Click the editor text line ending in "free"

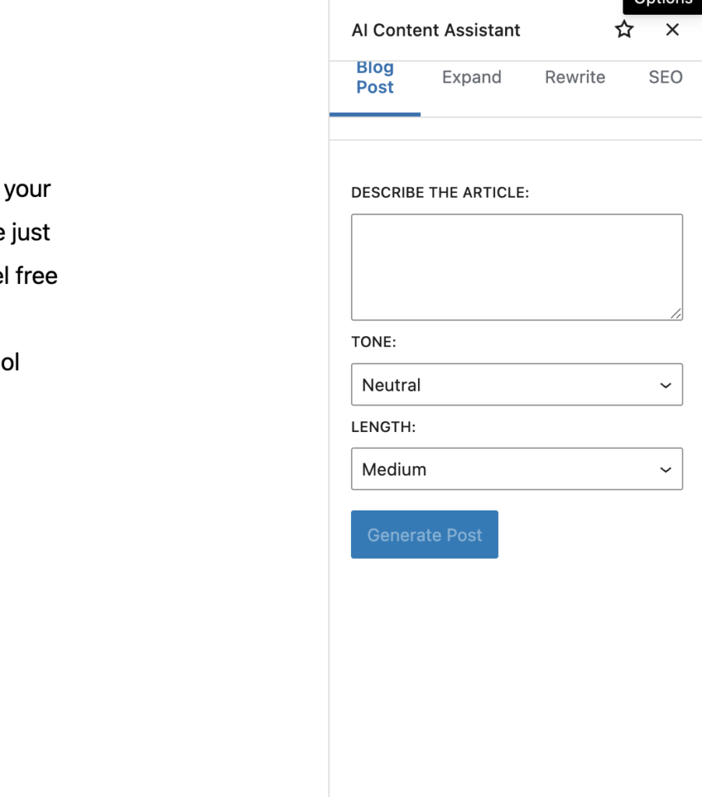pos(31,276)
